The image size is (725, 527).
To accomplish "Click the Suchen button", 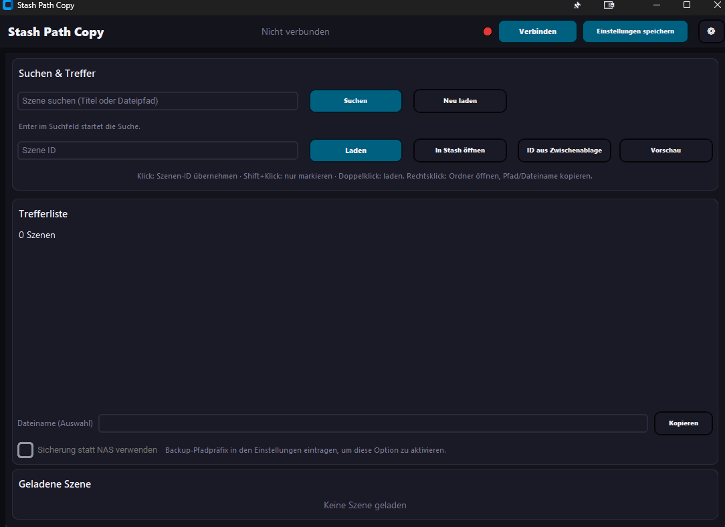I will 356,101.
